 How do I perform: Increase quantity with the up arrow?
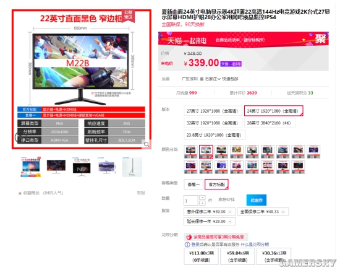(x=202, y=198)
